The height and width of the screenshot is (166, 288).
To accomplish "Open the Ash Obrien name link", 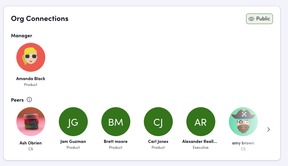I will 30,143.
